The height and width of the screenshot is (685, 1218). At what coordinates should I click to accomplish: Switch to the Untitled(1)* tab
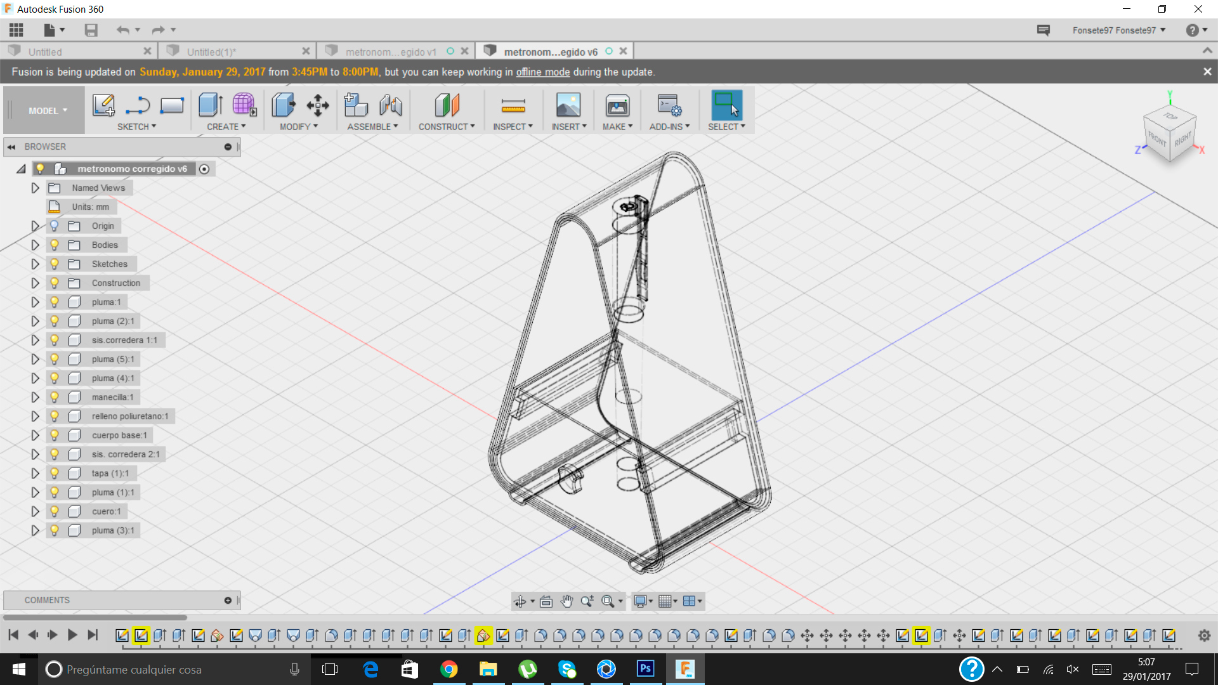point(211,52)
